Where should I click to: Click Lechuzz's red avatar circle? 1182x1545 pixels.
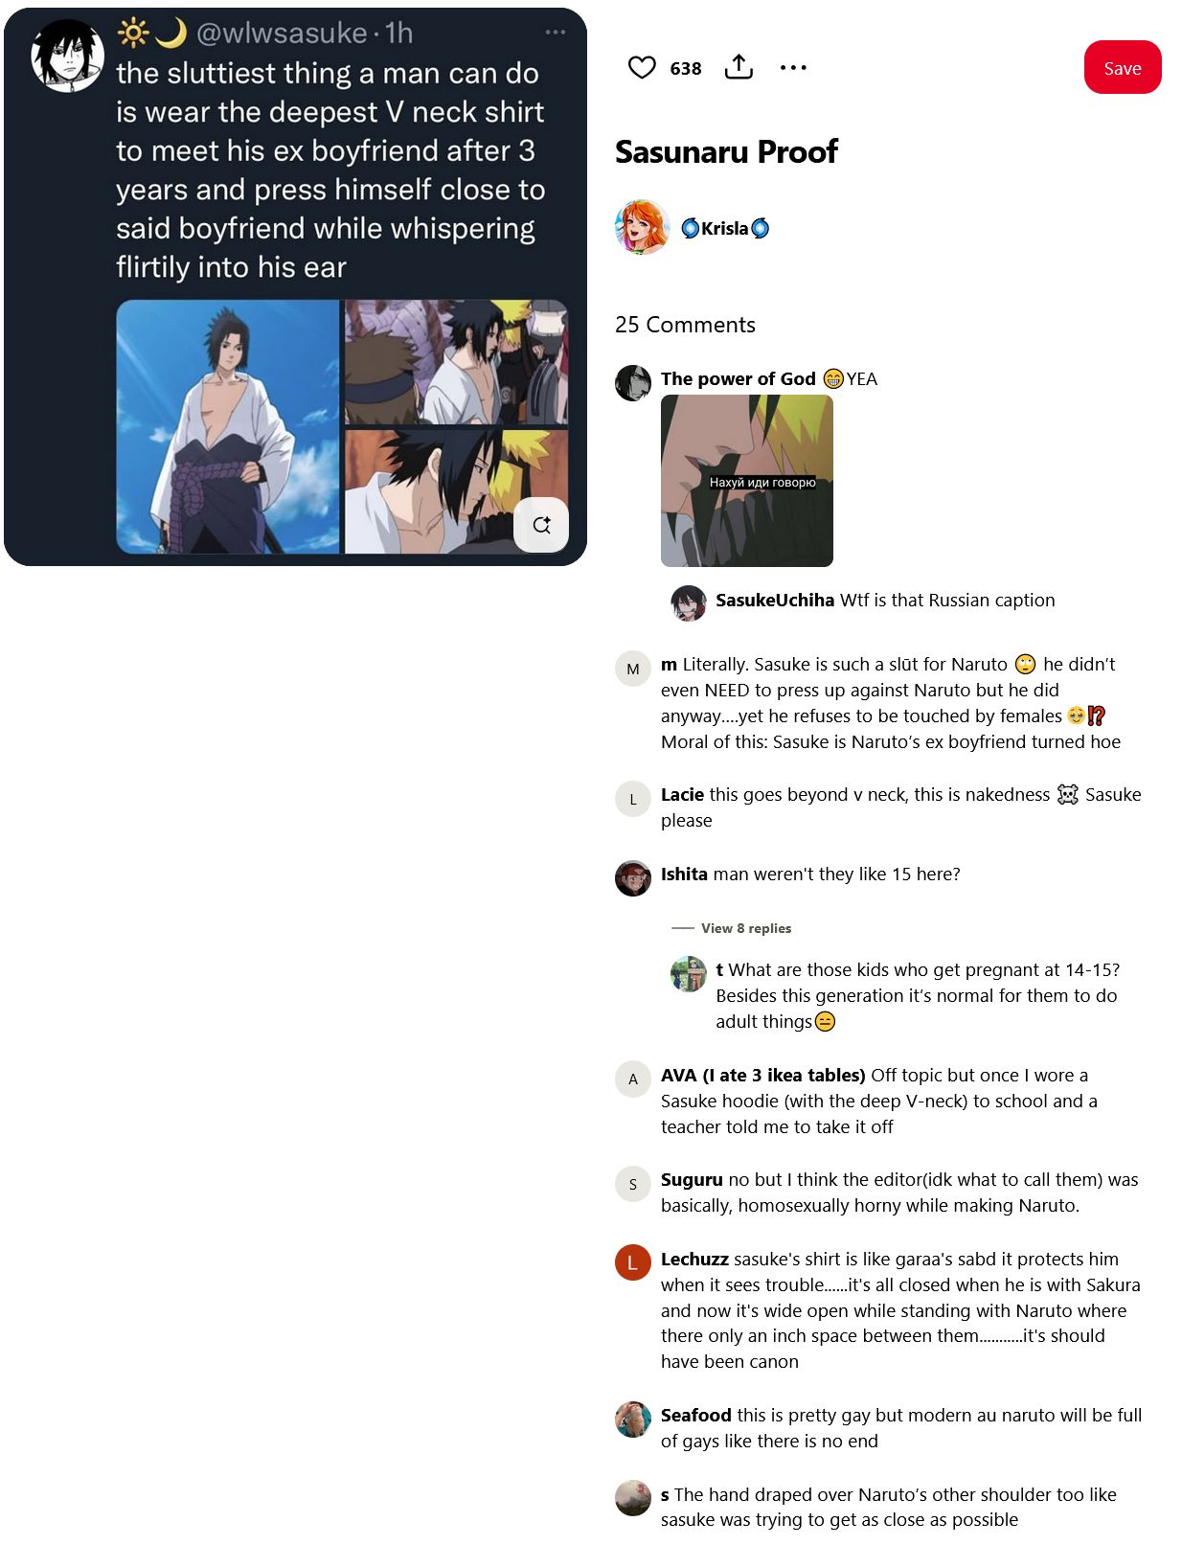click(633, 1263)
